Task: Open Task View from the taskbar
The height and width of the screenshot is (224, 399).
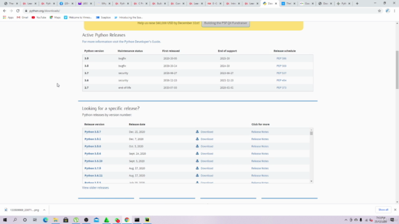Action: pos(35,220)
